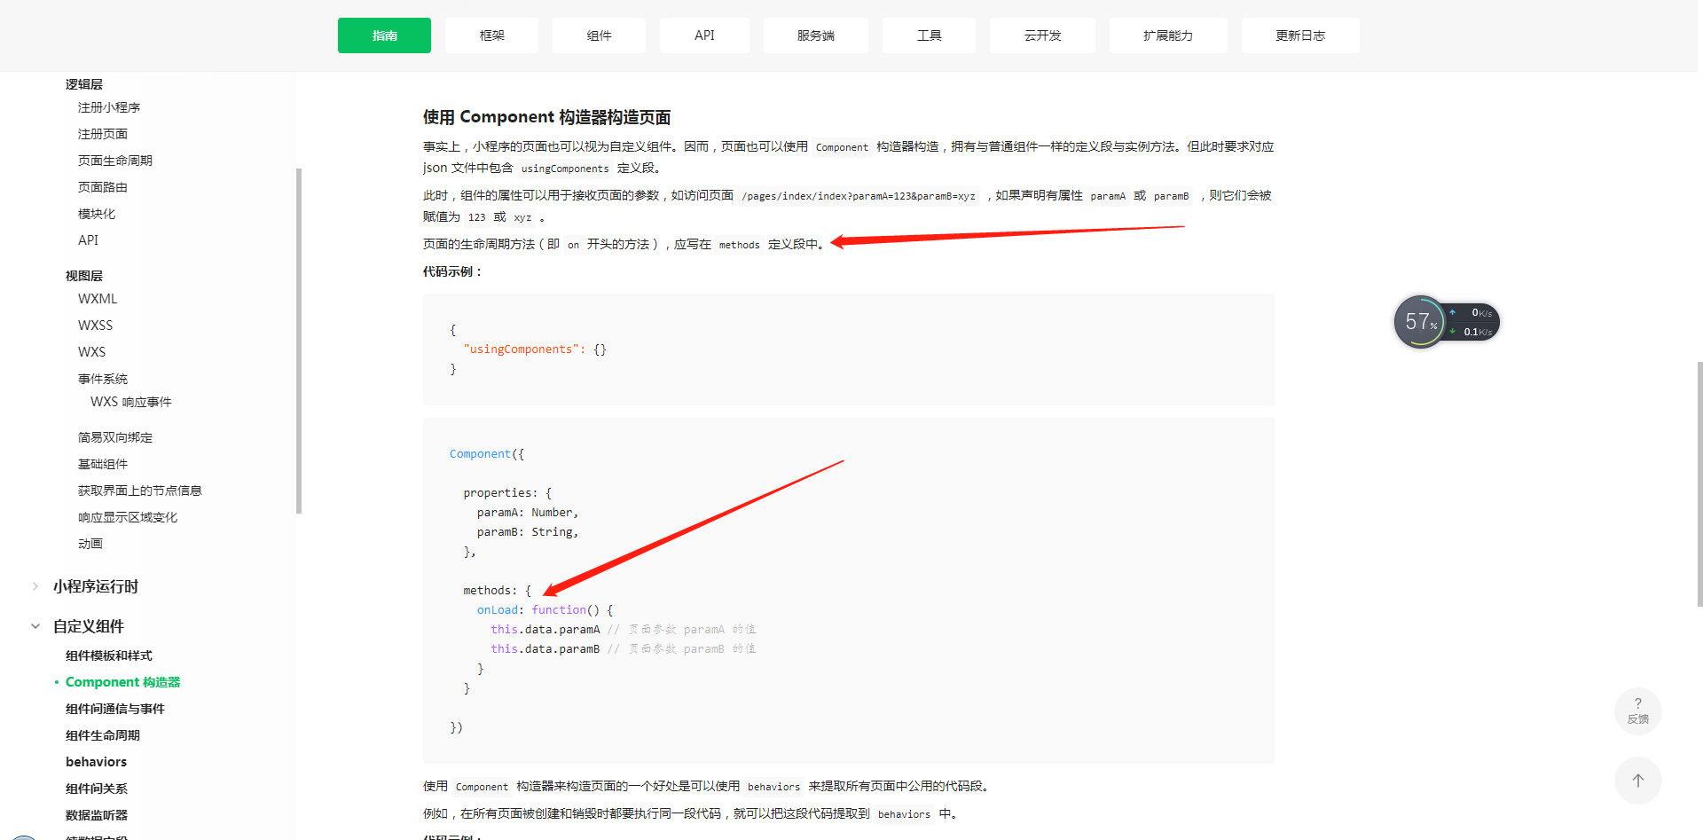Open the 逻辑层 sidebar heading
1703x840 pixels.
point(84,84)
